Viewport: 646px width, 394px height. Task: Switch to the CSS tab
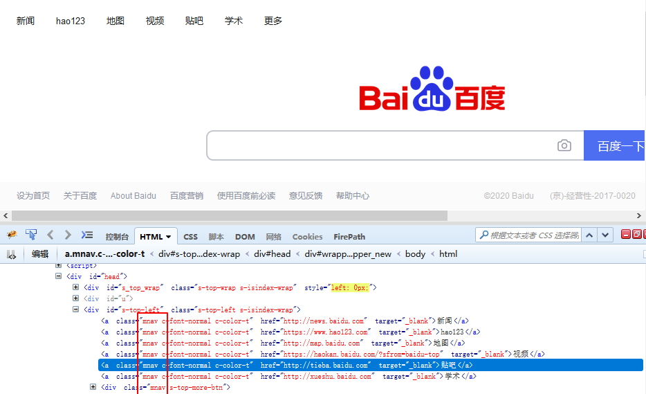pos(190,237)
